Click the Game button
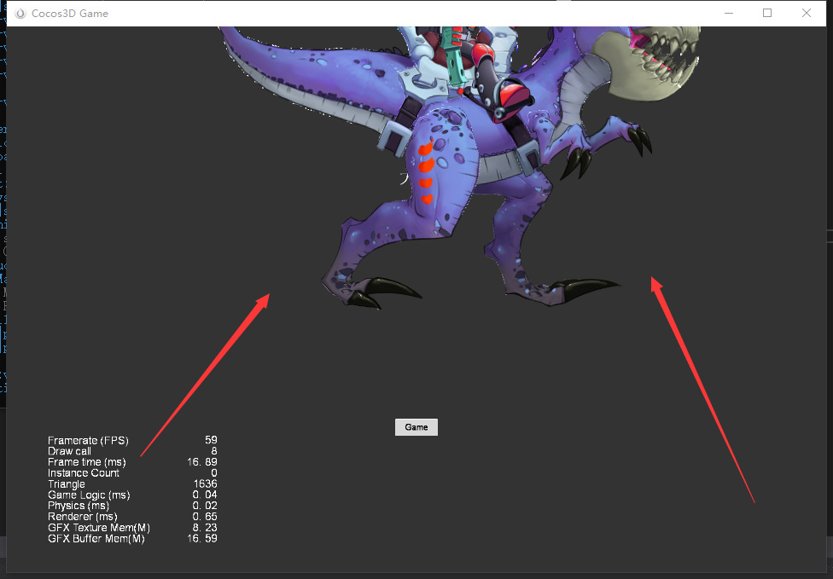The image size is (833, 579). coord(416,427)
